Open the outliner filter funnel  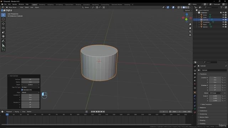click(x=222, y=7)
